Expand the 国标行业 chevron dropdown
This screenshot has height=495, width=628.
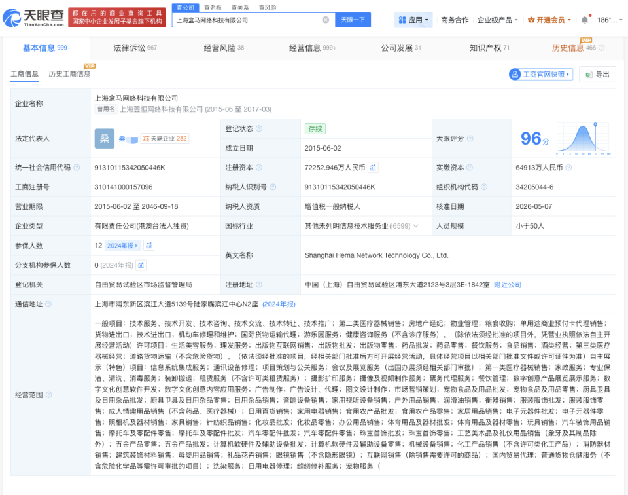416,226
